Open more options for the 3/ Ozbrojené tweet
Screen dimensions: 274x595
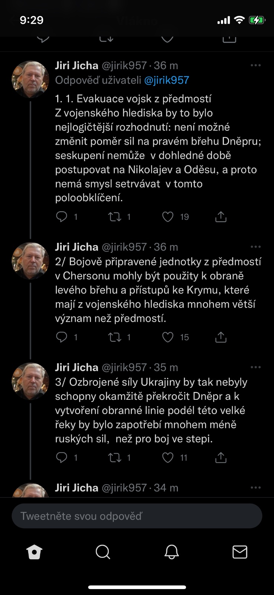256,367
